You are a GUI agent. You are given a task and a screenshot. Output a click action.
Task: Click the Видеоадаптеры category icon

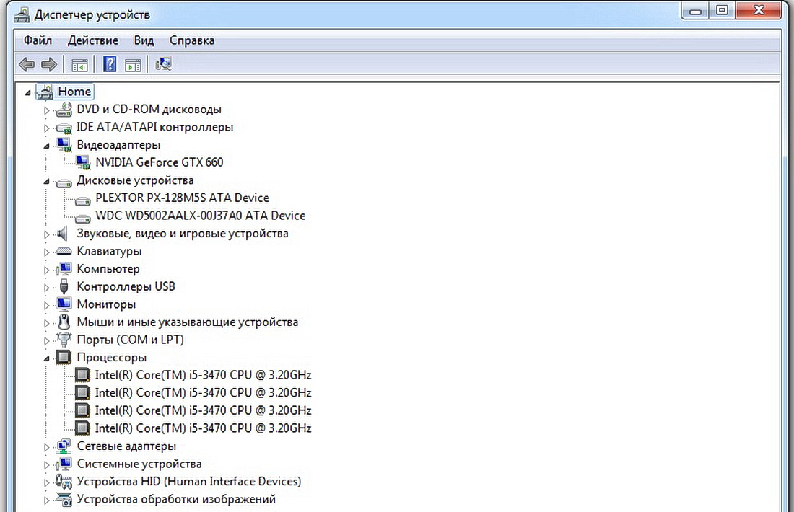[64, 145]
